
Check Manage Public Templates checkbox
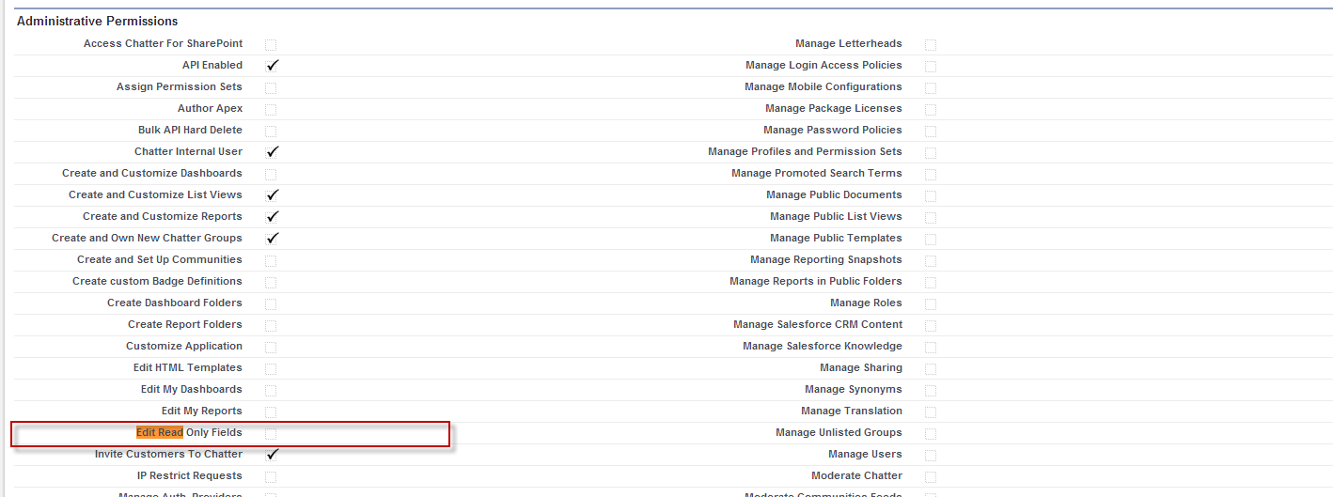(x=931, y=239)
